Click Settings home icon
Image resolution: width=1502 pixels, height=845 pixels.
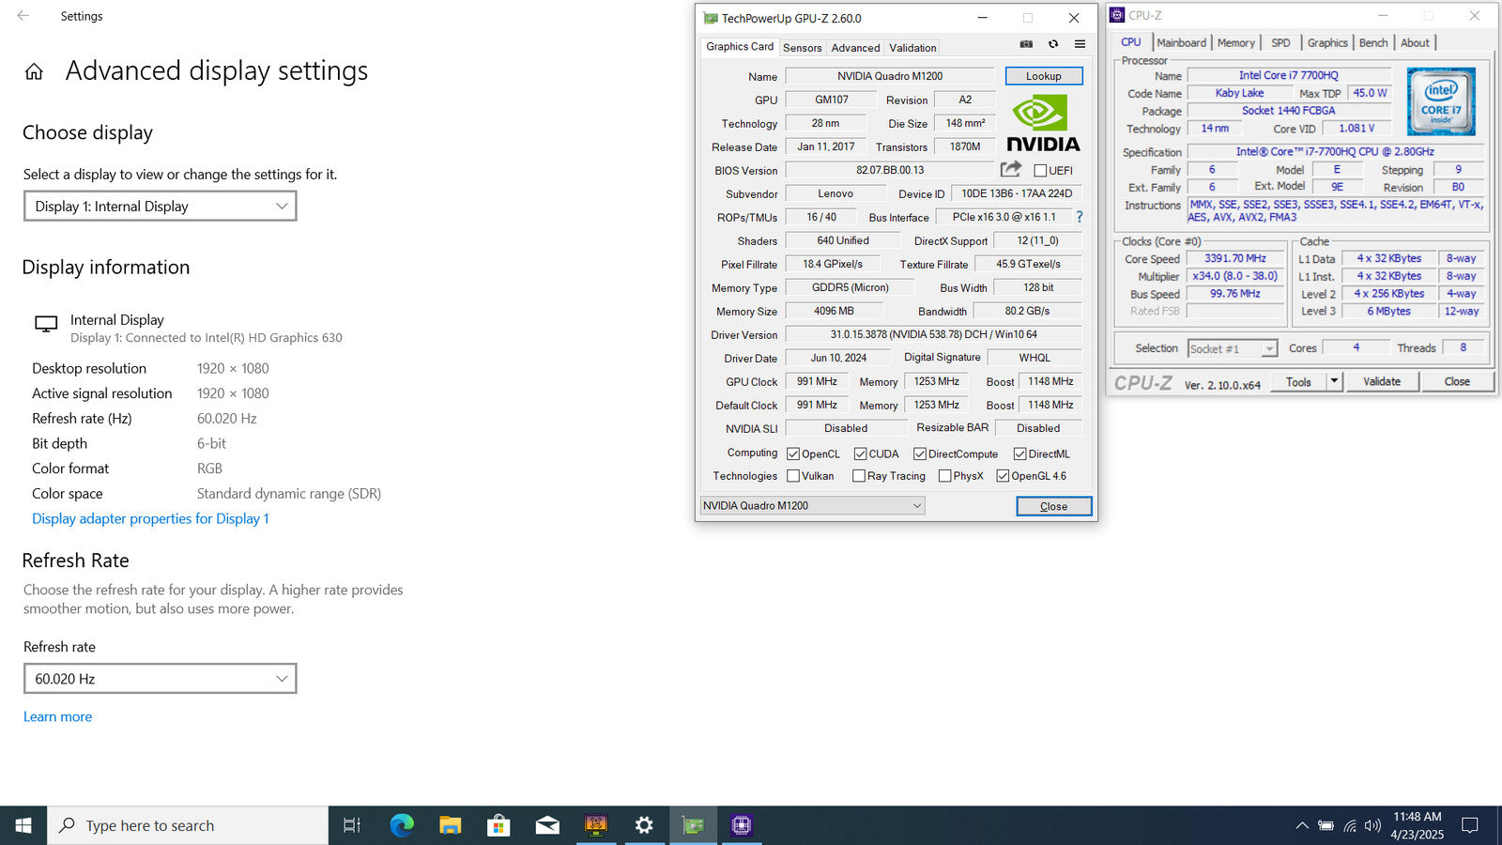[34, 71]
